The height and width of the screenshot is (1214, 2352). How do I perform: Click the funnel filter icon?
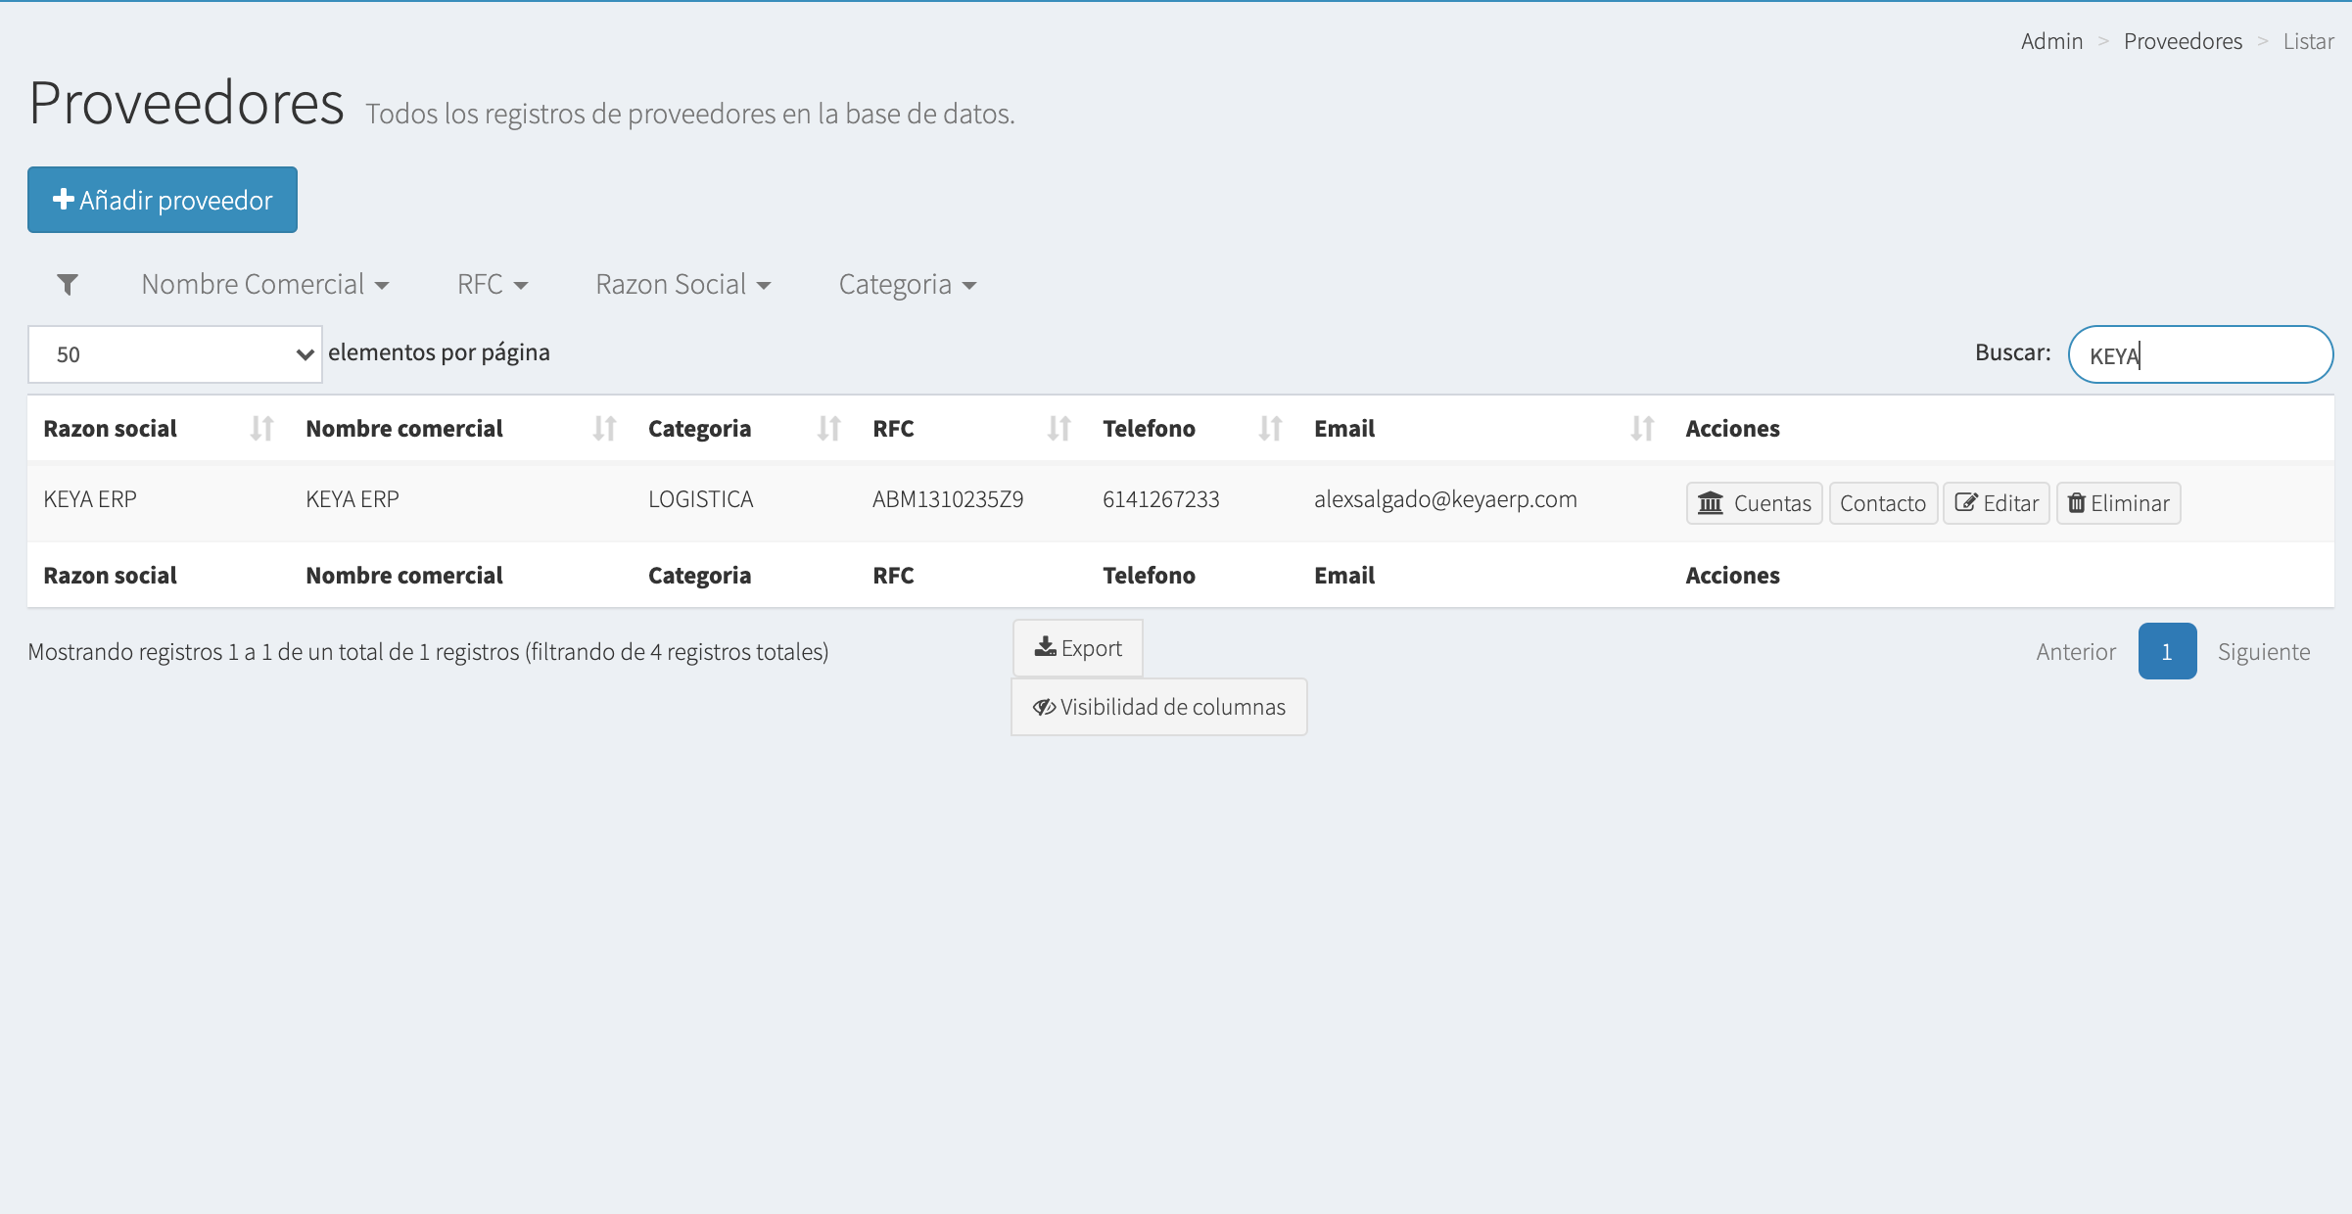[68, 285]
